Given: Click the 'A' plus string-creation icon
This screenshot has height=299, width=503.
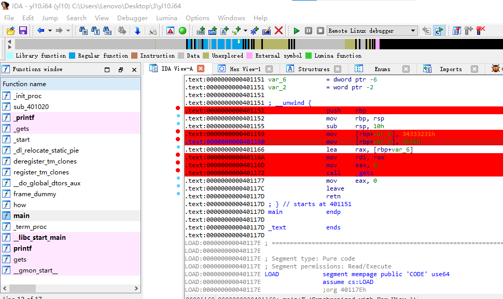Looking at the screenshot, I should coord(224,31).
